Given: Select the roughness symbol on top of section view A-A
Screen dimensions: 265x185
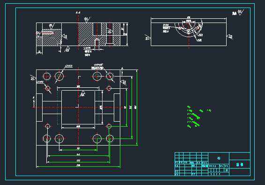Looking at the screenshot, I should point(87,19).
